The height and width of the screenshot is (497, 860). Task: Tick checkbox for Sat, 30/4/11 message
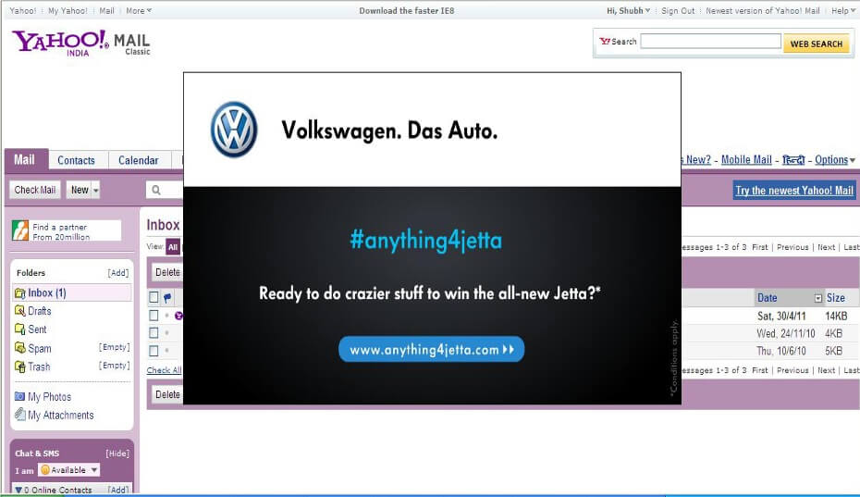[x=154, y=316]
